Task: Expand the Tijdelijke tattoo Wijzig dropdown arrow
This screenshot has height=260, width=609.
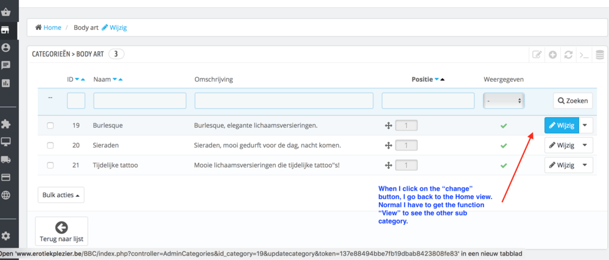Action: point(586,165)
